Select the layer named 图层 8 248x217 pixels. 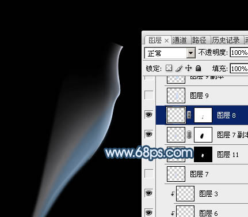click(226, 115)
